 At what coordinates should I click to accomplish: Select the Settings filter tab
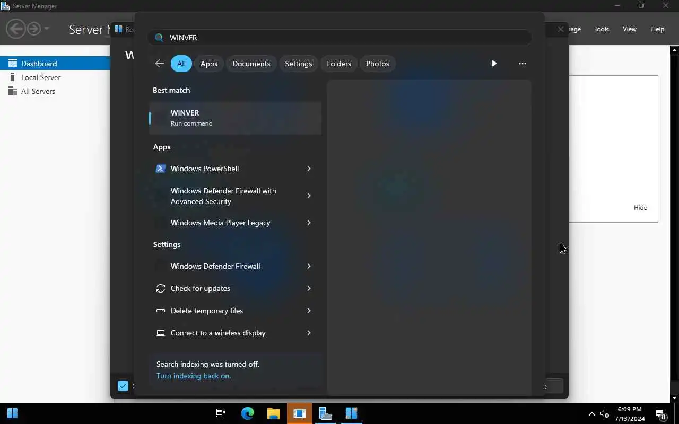pos(299,64)
